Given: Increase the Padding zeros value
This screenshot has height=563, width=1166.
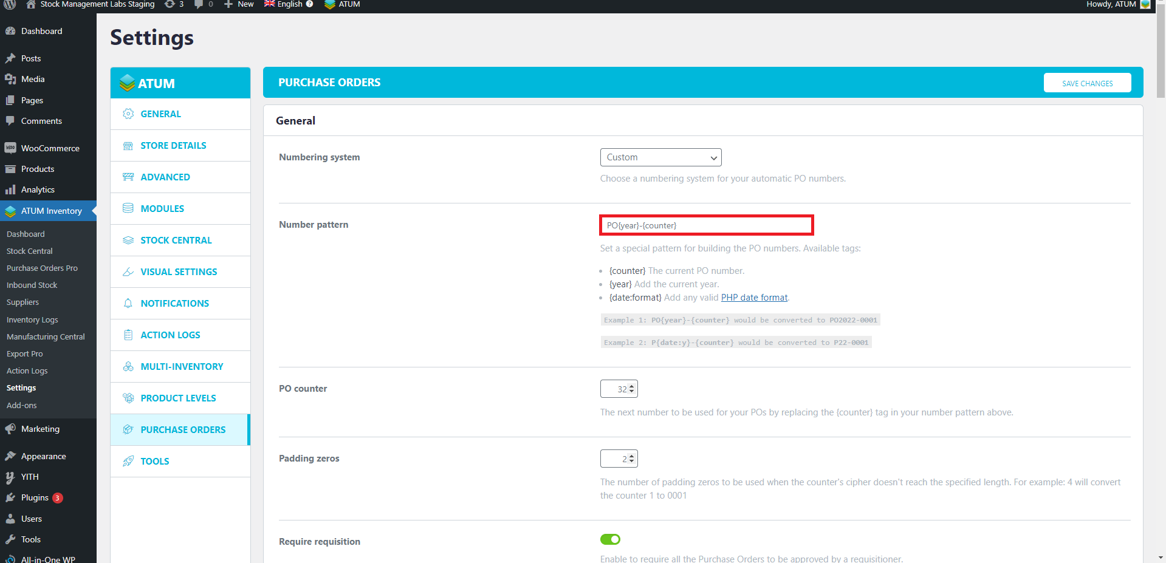Looking at the screenshot, I should [632, 456].
